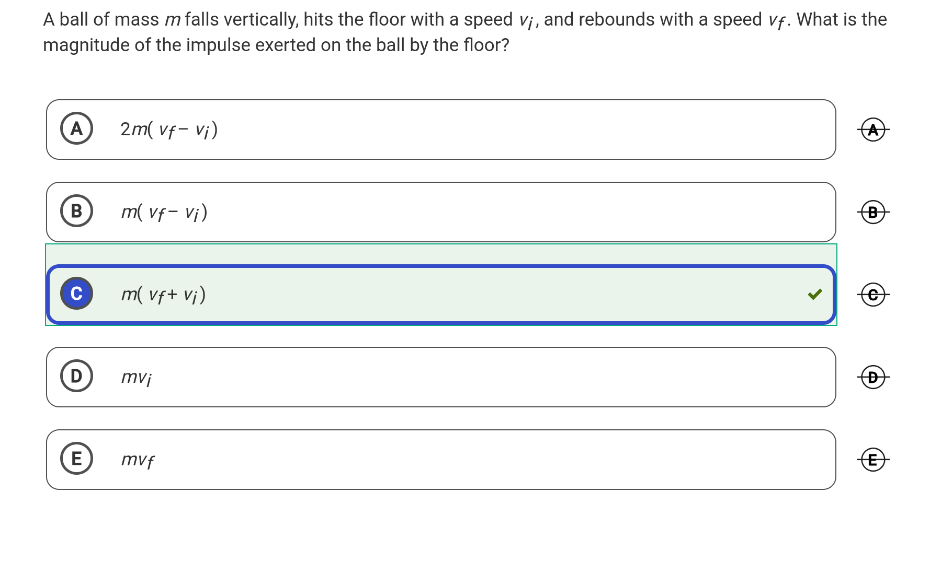Cross out answer choice A
This screenshot has width=930, height=563.
[873, 130]
